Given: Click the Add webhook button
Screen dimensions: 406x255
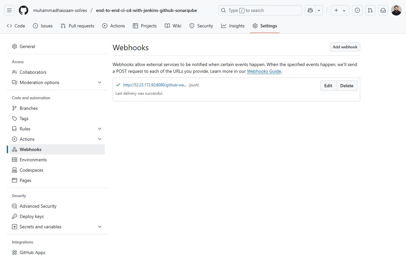Looking at the screenshot, I should pos(345,47).
